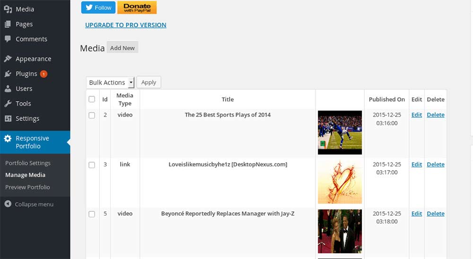Tick the select-all checkbox in table header
Screen dimensions: 473x259
pos(92,99)
